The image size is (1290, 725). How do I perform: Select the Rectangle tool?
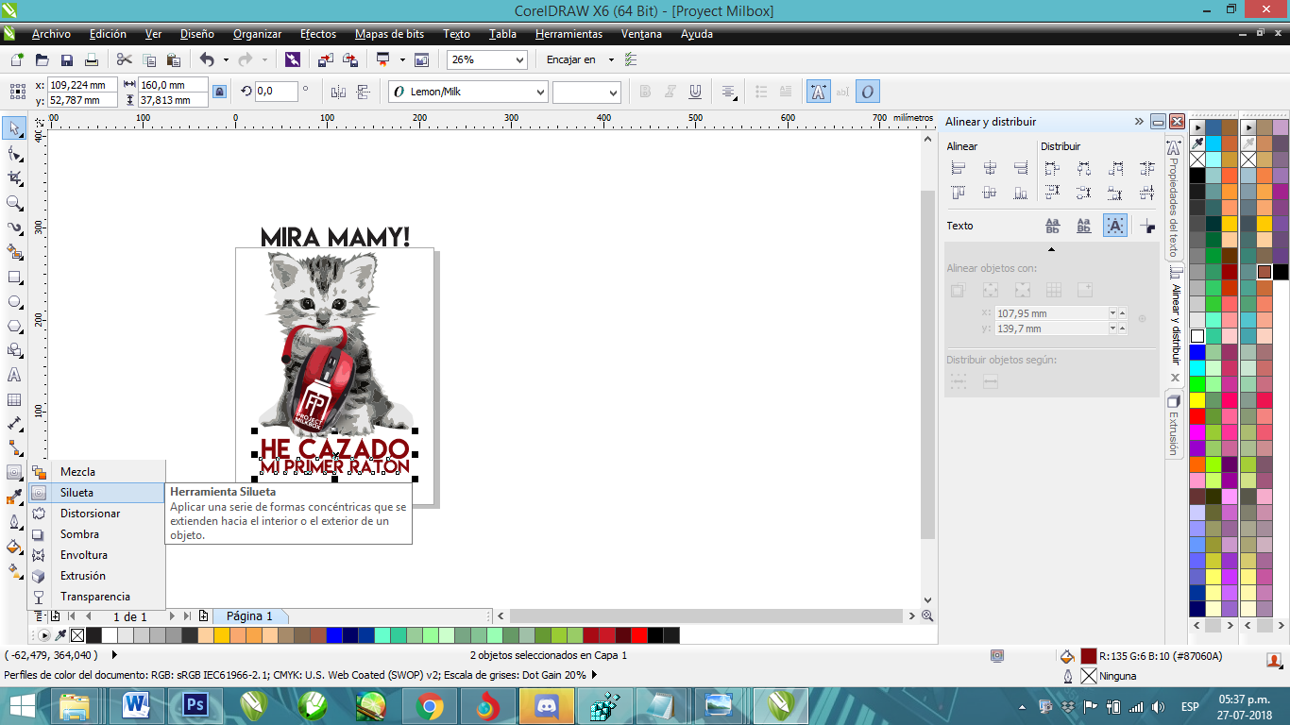[x=14, y=277]
